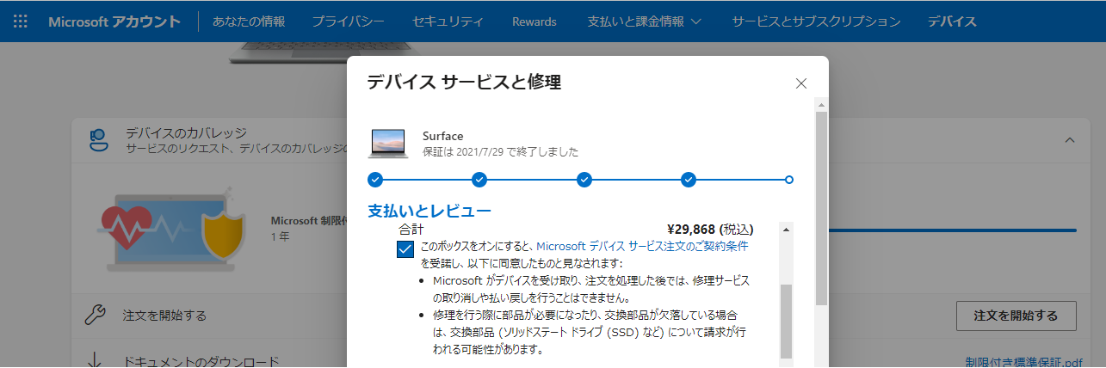Click the dialog outer scrollbar up arrow
The width and height of the screenshot is (1106, 368).
point(821,104)
